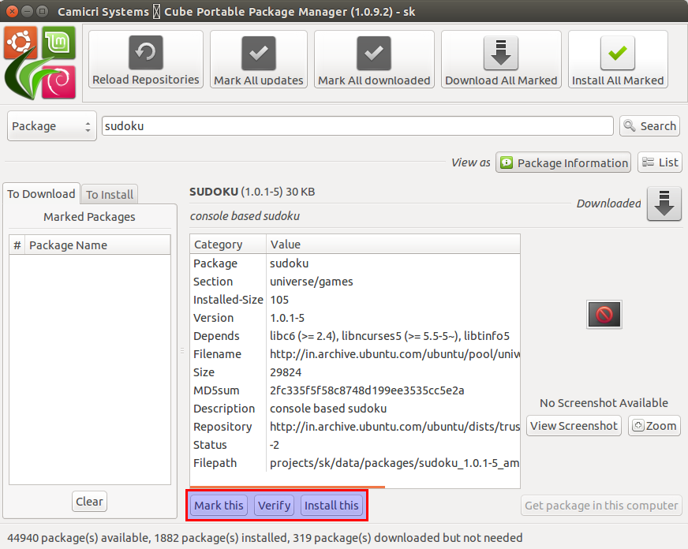Click the Mark All updates icon
This screenshot has height=549, width=688.
tap(258, 53)
